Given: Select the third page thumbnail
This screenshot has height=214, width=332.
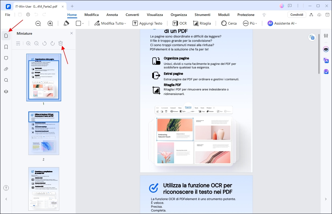Looking at the screenshot, I should point(43,189).
